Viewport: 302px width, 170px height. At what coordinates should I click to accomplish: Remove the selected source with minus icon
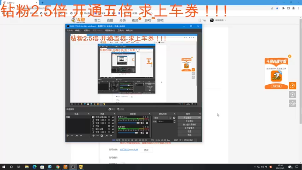pyautogui.click(x=98, y=136)
